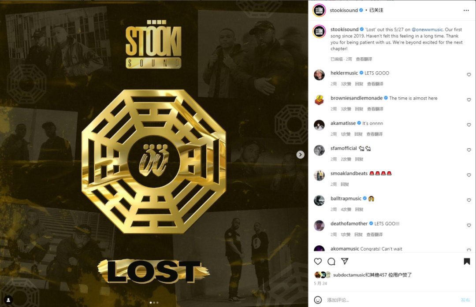The width and height of the screenshot is (476, 307).
Task: Show tagged people icon on photo
Action: [8, 300]
